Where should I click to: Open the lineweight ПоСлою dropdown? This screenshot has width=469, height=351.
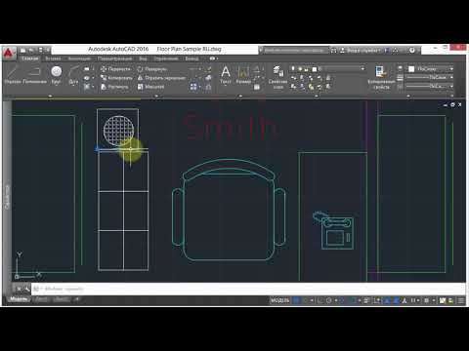[x=430, y=77]
